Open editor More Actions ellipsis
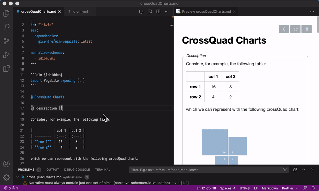Image resolution: width=319 pixels, height=191 pixels. click(167, 11)
